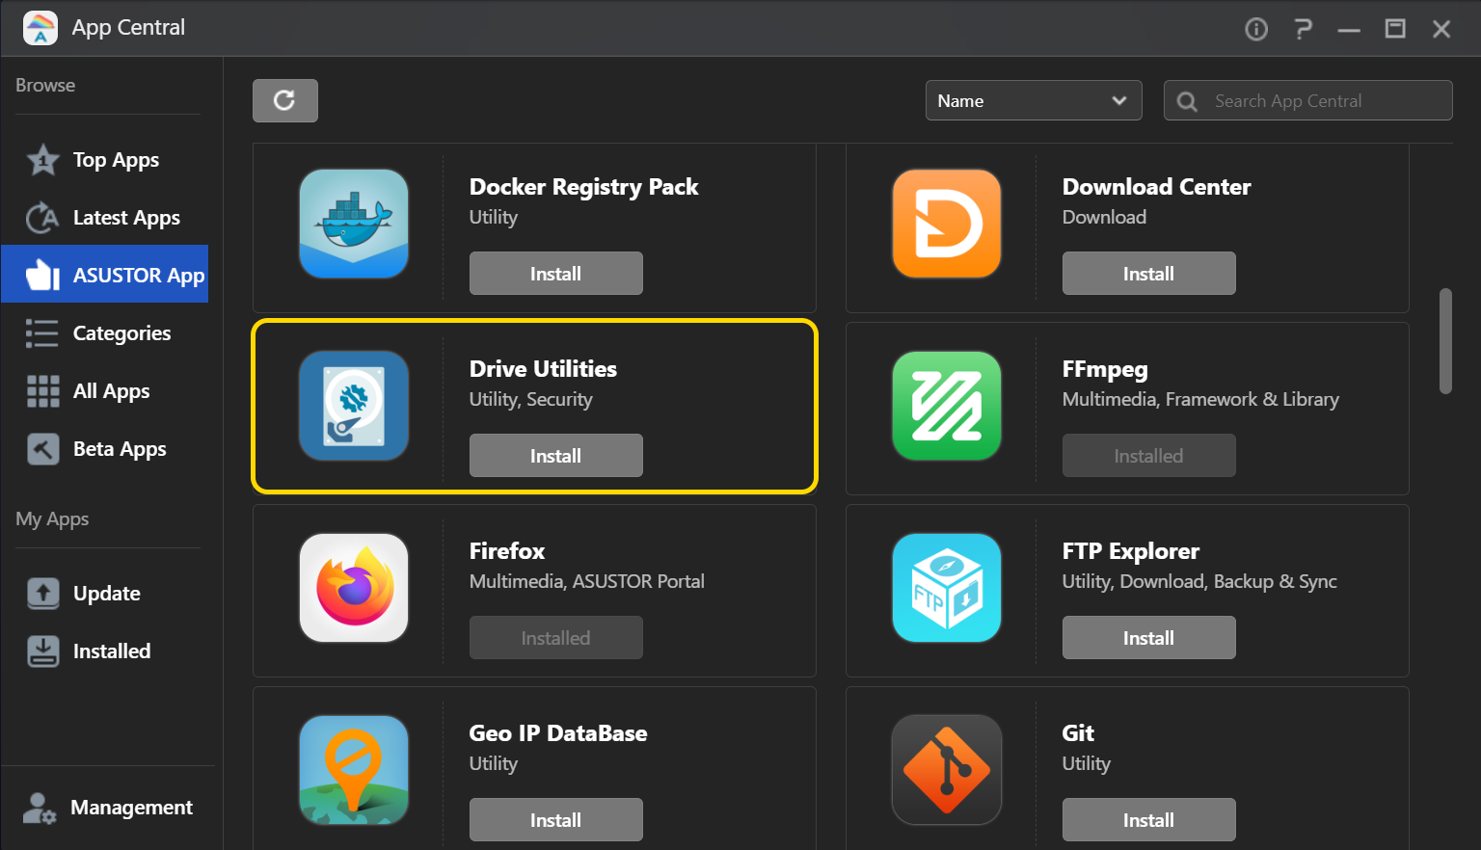Screen dimensions: 1481x850
Task: Click the FTP Explorer title text
Action: tap(1131, 551)
